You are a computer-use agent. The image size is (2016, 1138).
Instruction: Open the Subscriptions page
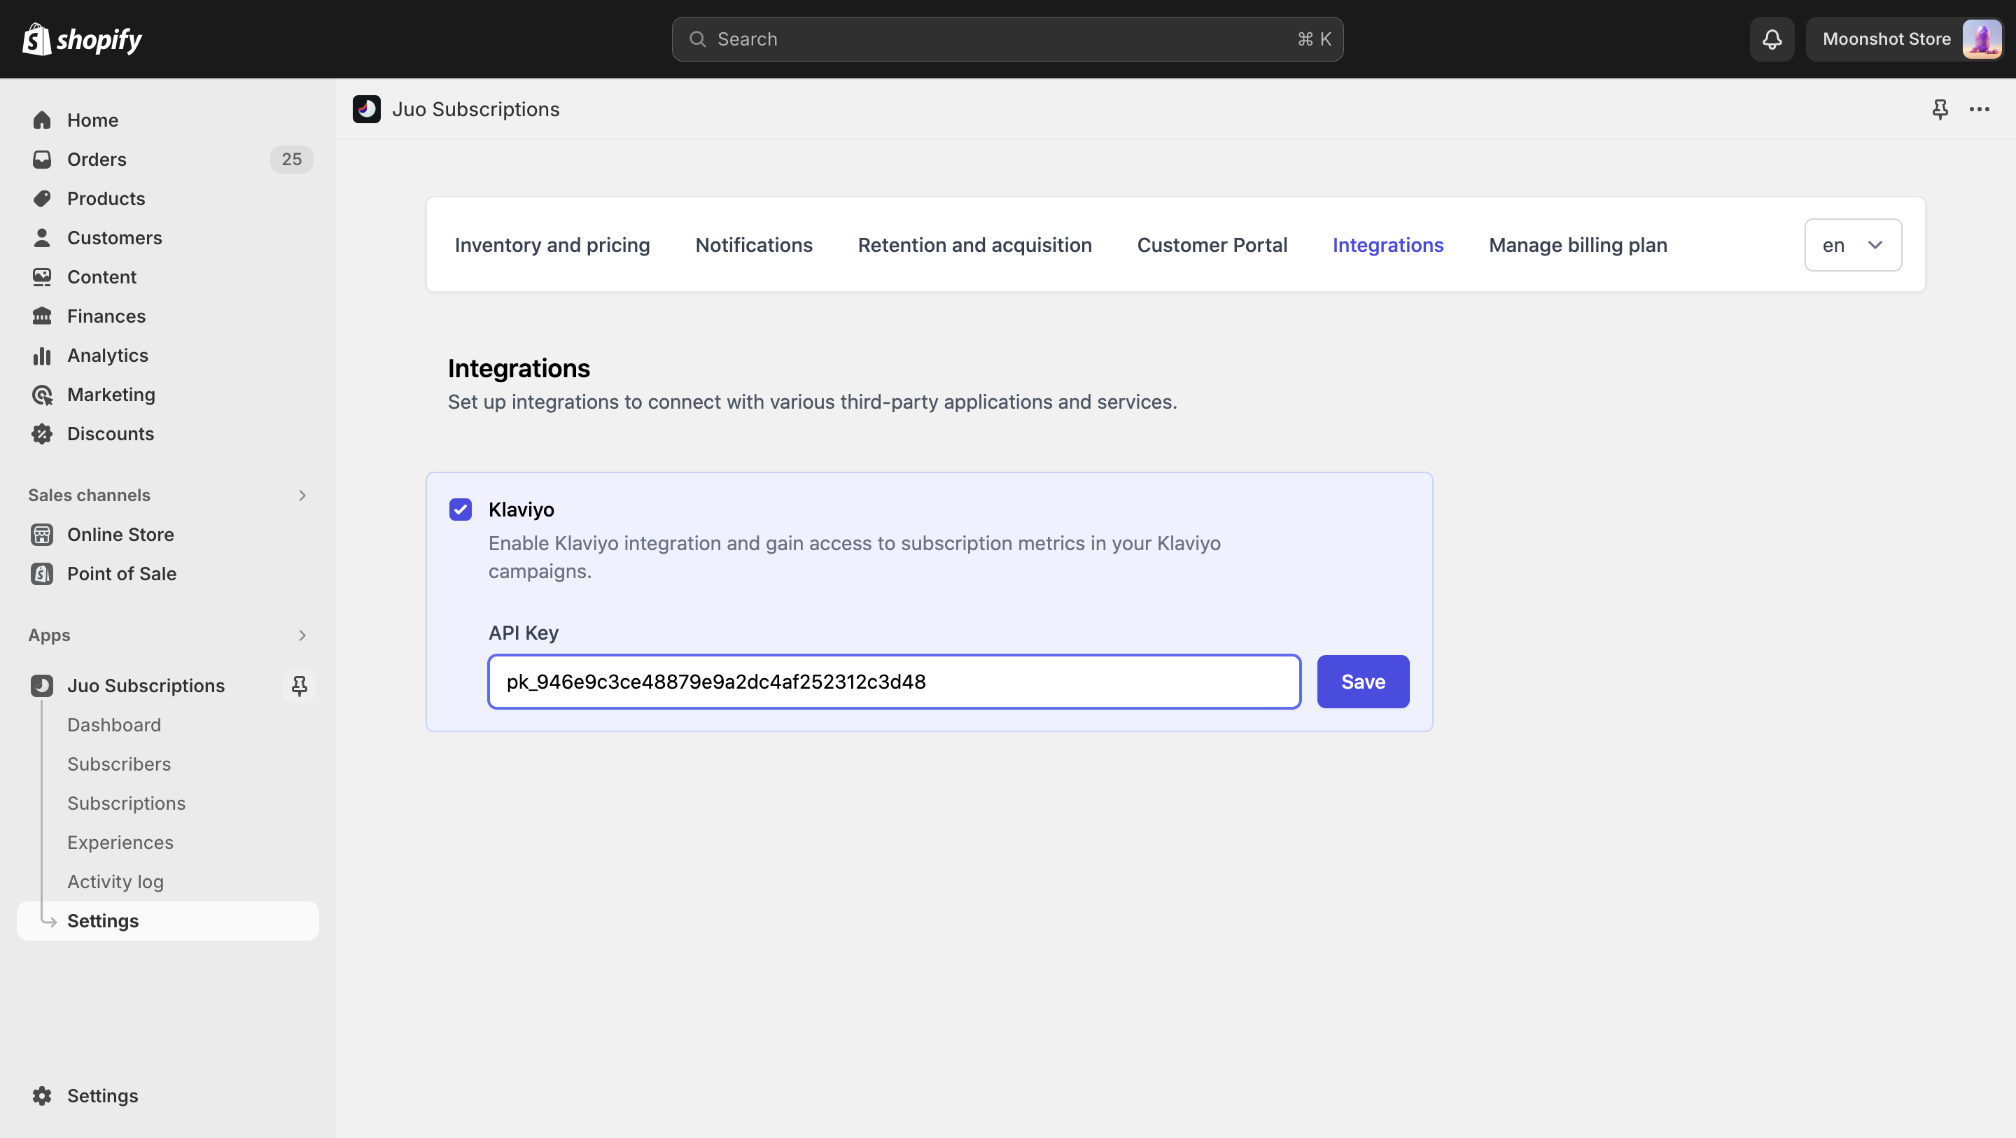[126, 803]
